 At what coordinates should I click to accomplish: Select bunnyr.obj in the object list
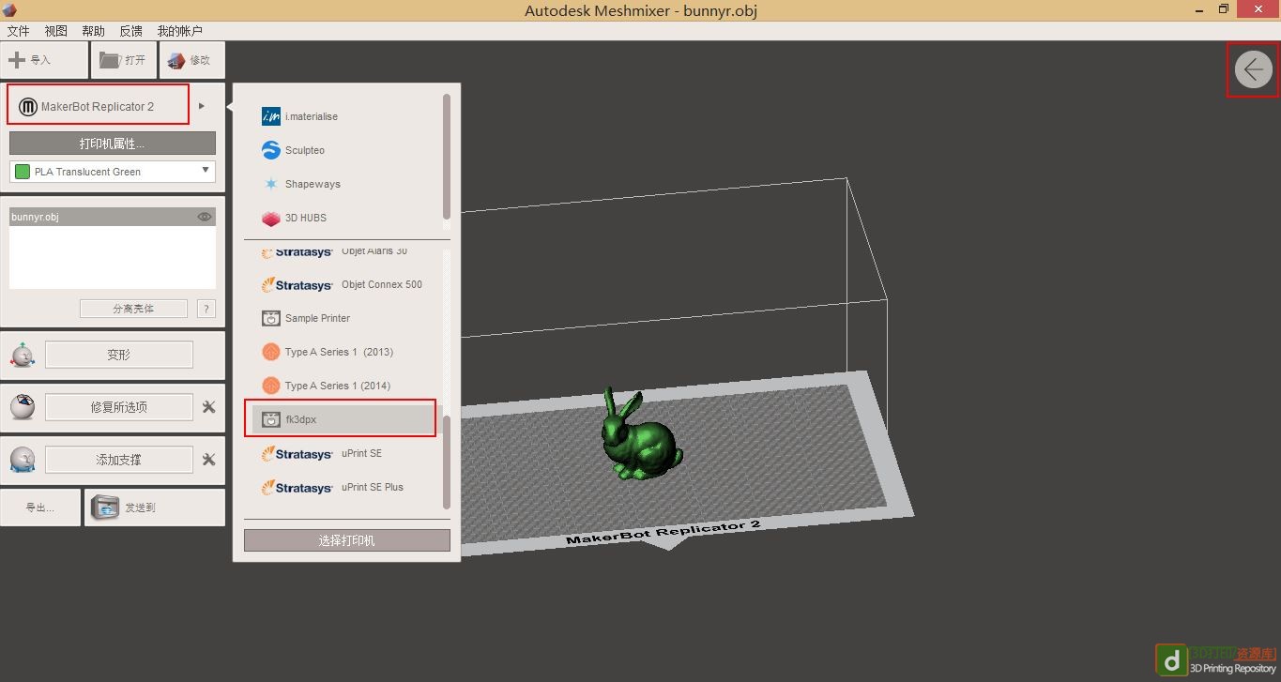(x=113, y=217)
